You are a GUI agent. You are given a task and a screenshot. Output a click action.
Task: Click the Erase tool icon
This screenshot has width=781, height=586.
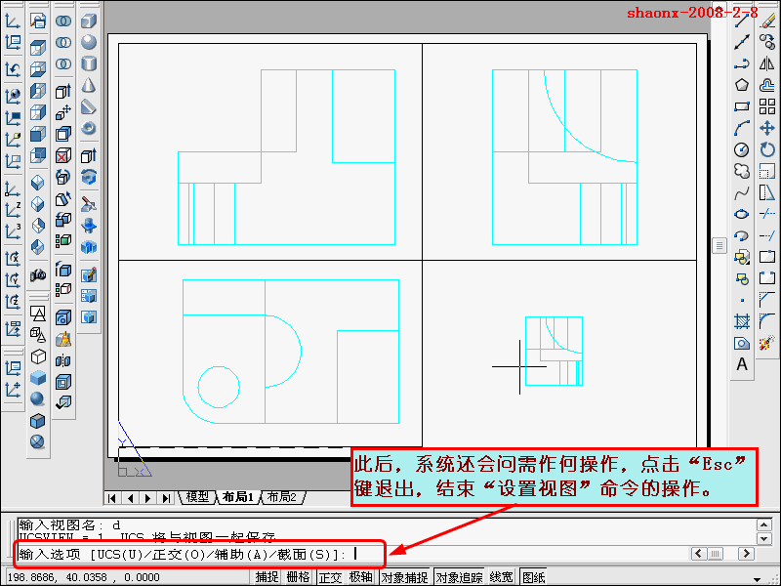(767, 21)
